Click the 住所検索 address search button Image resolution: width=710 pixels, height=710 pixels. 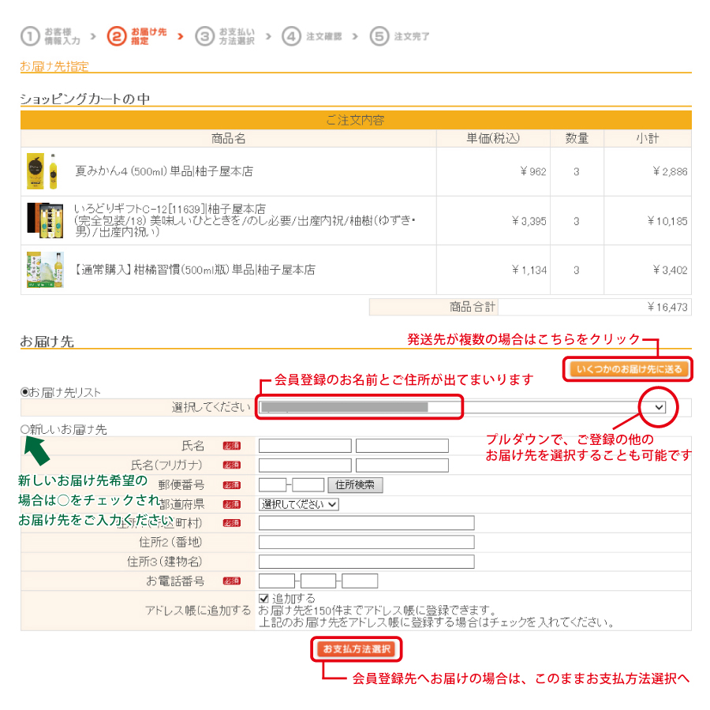[355, 484]
